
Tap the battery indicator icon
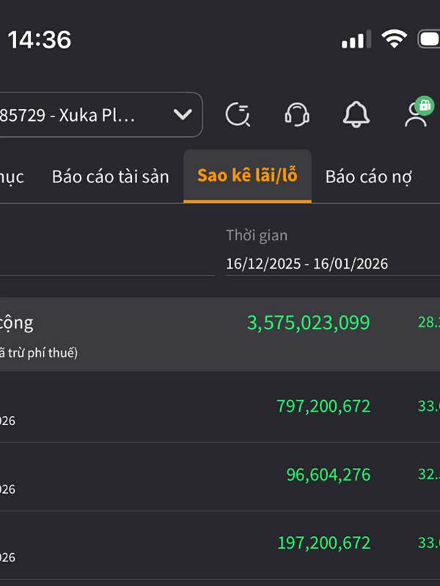(429, 40)
